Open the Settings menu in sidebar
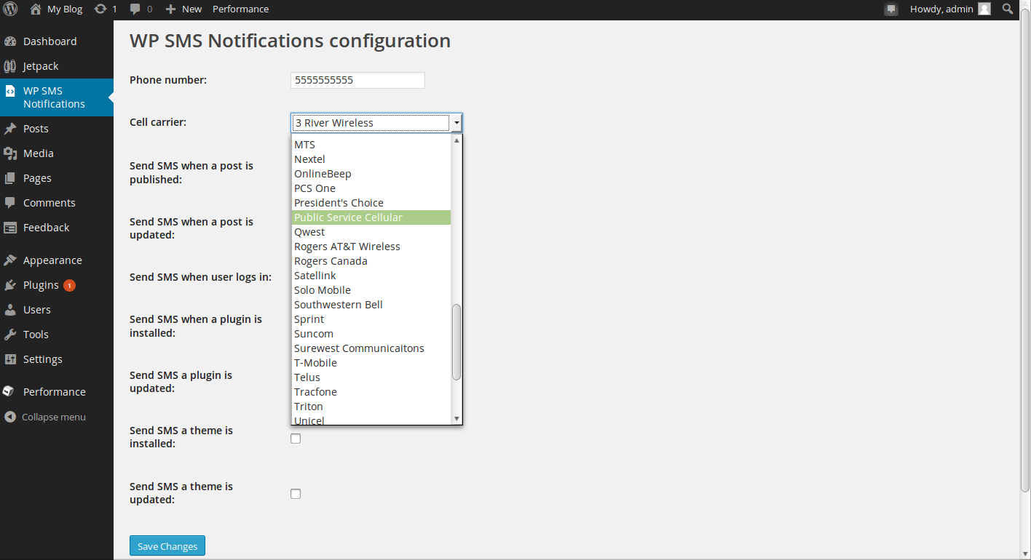 (x=42, y=359)
